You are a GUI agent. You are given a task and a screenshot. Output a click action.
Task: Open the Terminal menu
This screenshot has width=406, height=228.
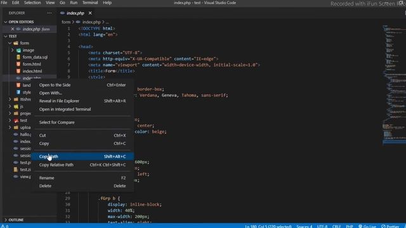pos(90,3)
